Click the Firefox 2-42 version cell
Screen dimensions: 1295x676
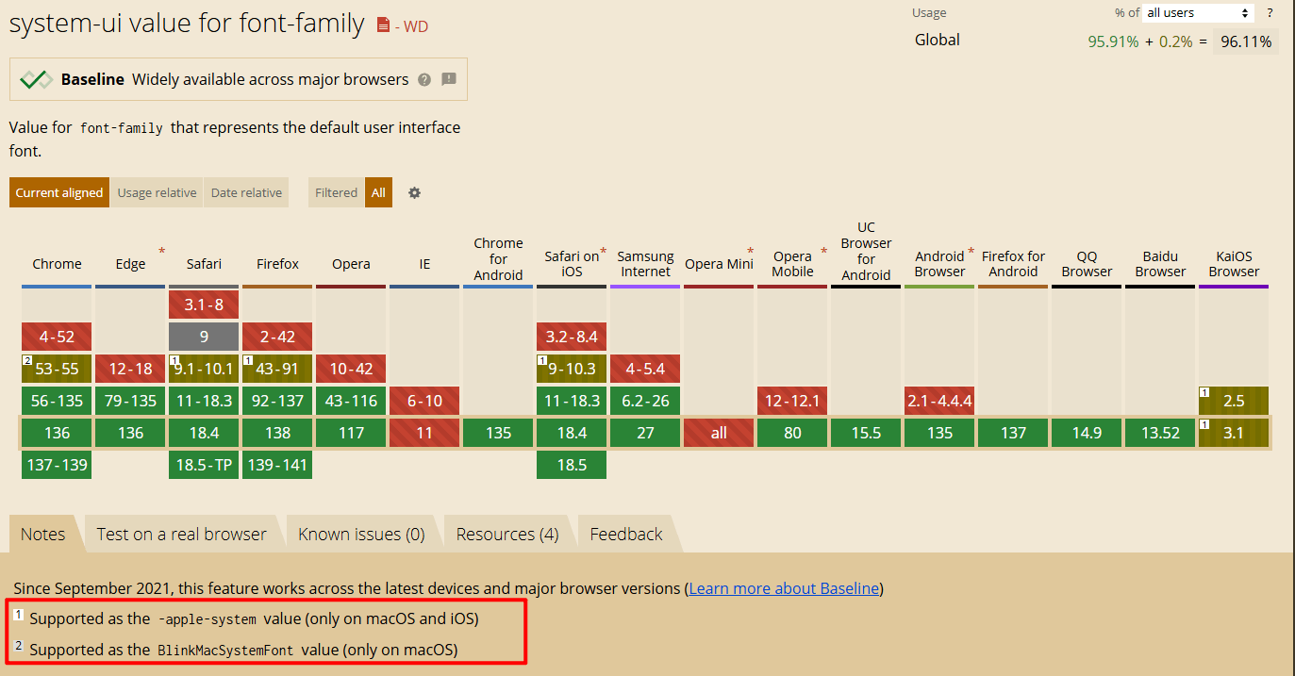[277, 337]
